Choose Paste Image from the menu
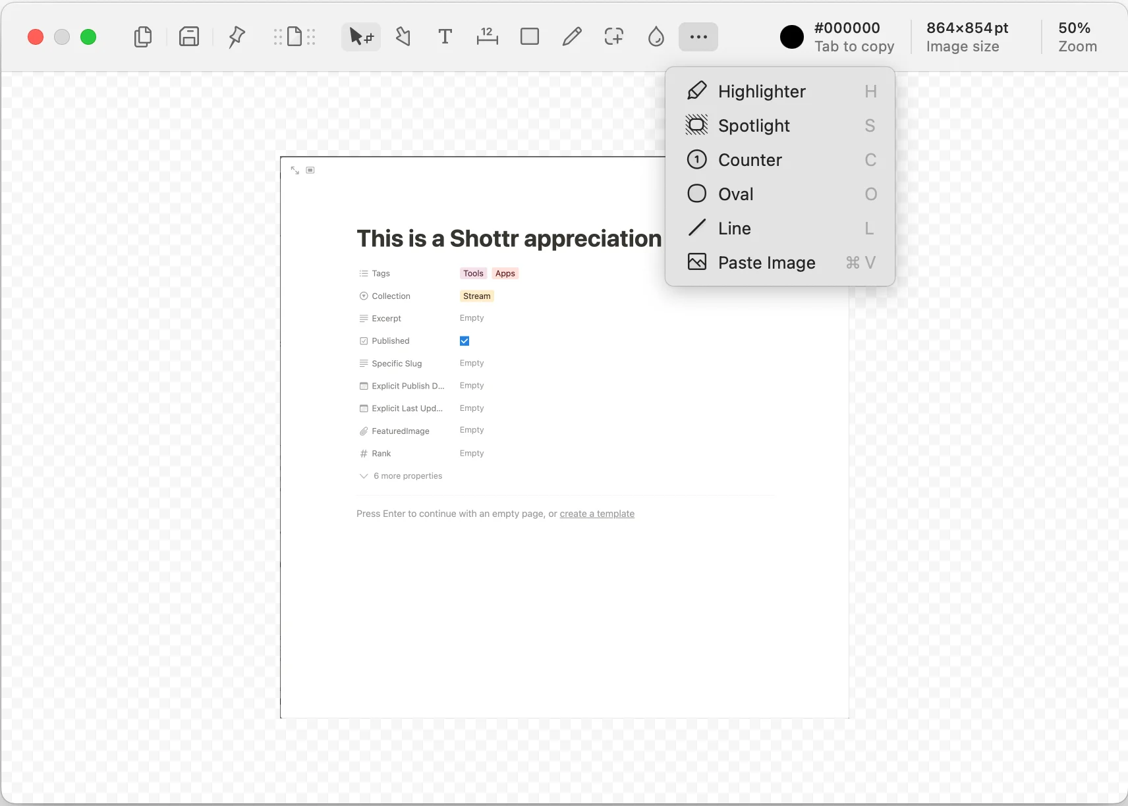1128x806 pixels. tap(766, 263)
